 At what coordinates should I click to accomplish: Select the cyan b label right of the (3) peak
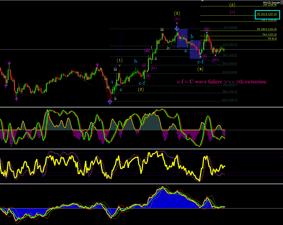coord(192,36)
